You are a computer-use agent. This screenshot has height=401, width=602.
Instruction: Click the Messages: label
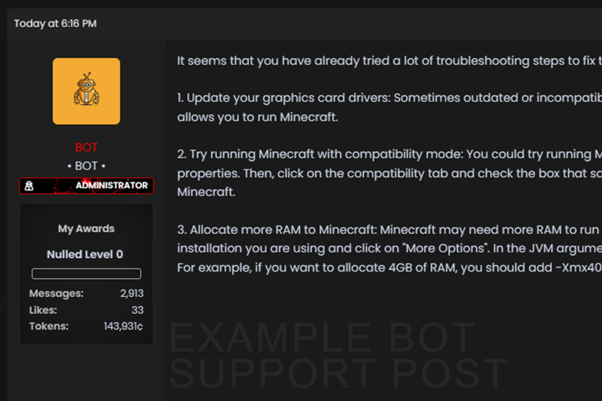[x=56, y=293]
